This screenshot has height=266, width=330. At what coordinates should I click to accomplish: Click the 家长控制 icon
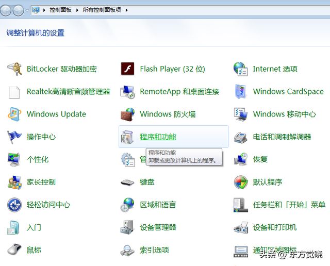tap(14, 182)
